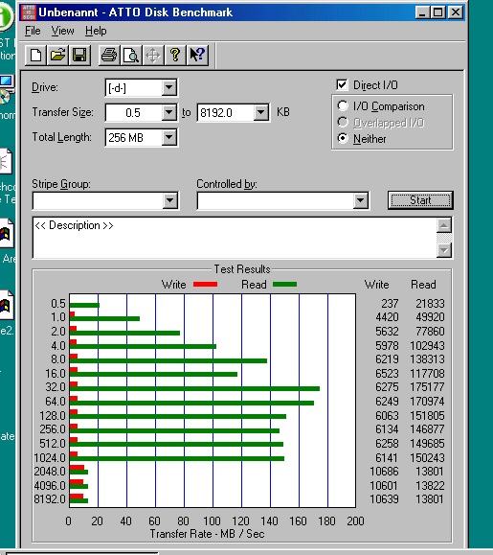The height and width of the screenshot is (555, 493).
Task: Expand the maximum Transfer Size 8192.0 dropdown
Action: coord(260,112)
